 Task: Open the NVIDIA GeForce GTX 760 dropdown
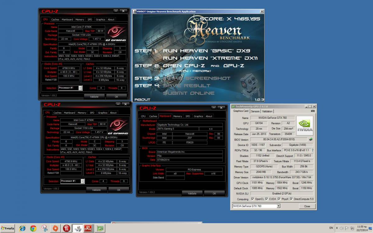256,206
